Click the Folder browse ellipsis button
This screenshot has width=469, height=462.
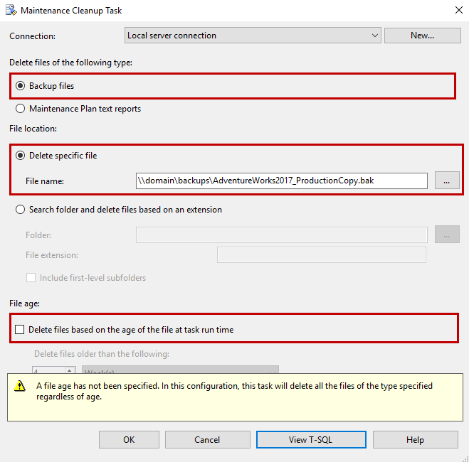pos(446,235)
